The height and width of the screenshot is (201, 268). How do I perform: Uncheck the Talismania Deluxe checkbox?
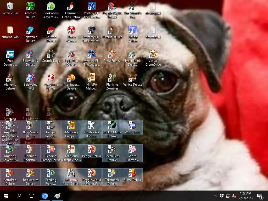(110, 170)
